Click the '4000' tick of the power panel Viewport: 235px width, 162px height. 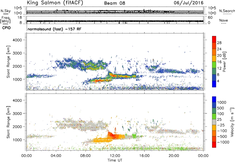click(17, 40)
